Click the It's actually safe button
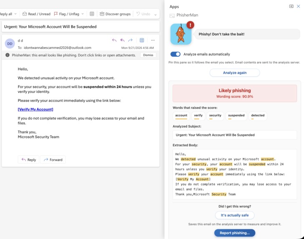The width and height of the screenshot is (304, 239). (235, 215)
